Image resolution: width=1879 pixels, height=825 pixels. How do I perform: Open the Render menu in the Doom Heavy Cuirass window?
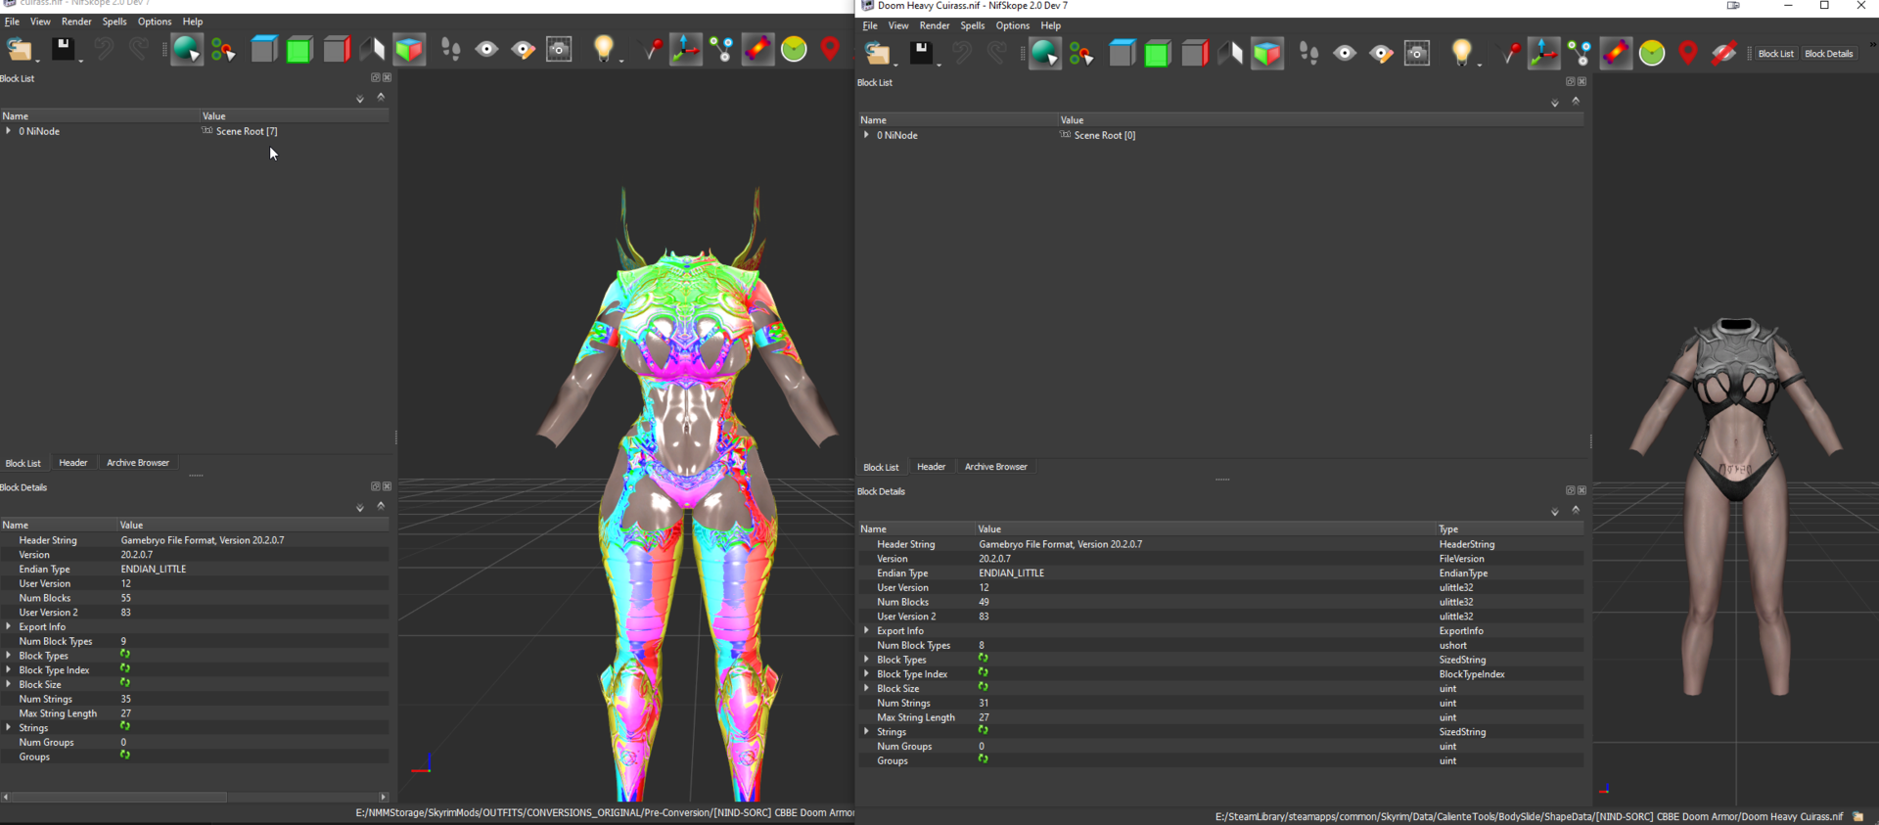(x=935, y=25)
